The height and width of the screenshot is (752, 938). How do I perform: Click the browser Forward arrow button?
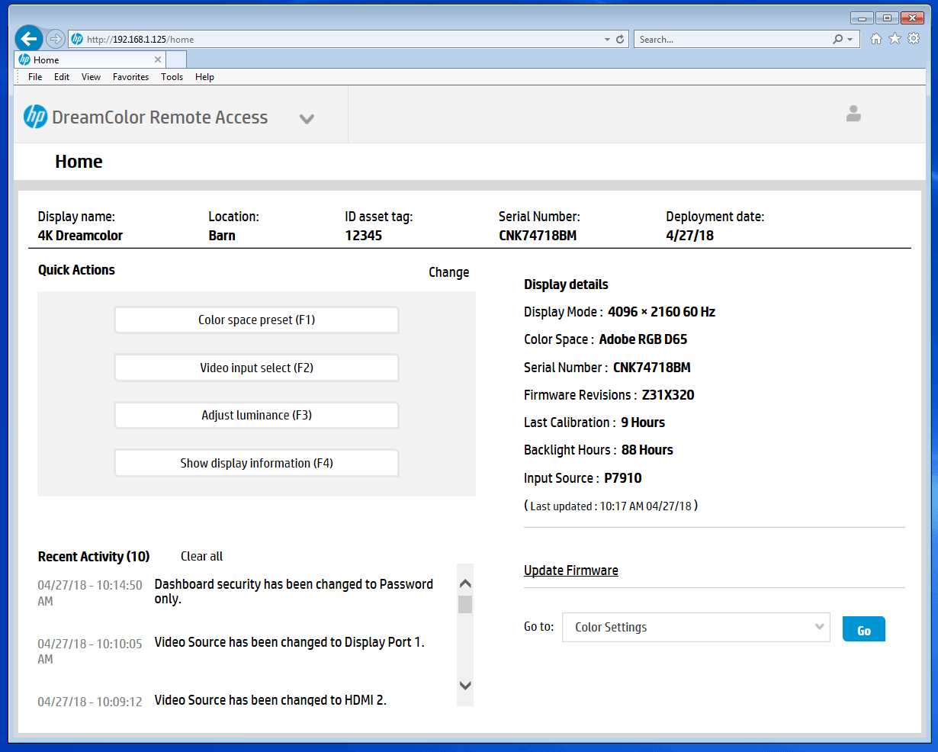coord(56,39)
